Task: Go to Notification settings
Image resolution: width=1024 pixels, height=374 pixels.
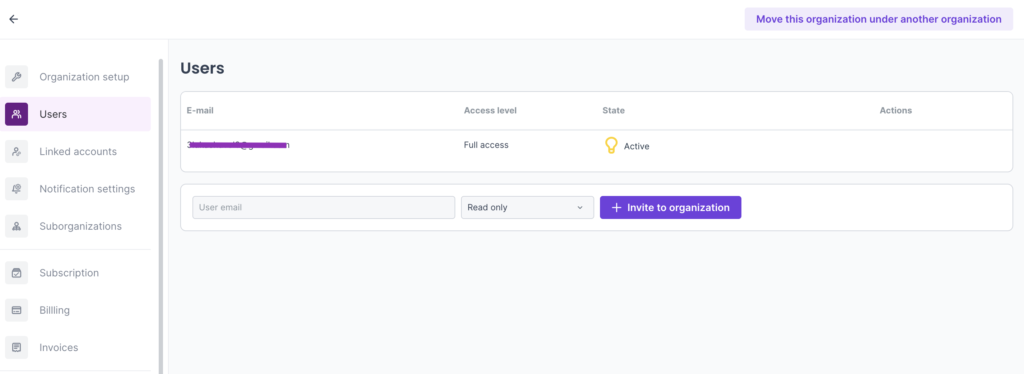Action: (x=87, y=189)
